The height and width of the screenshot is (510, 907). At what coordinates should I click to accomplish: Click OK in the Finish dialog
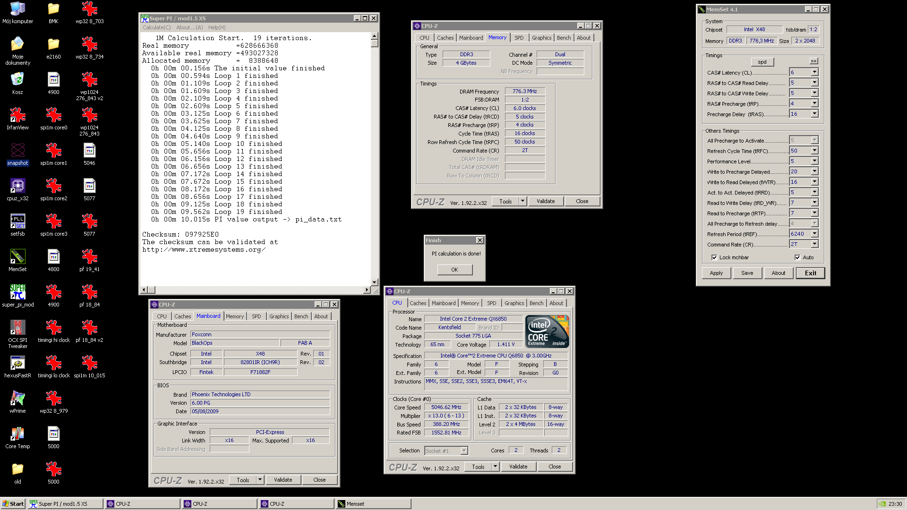(x=454, y=270)
